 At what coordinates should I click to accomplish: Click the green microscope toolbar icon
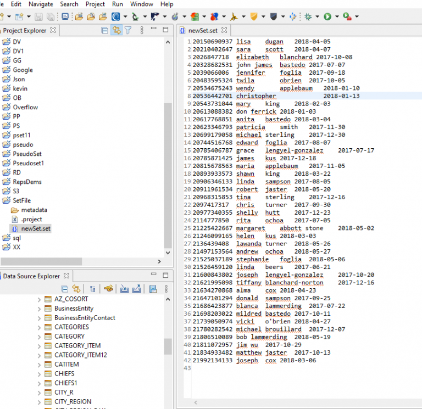point(135,16)
